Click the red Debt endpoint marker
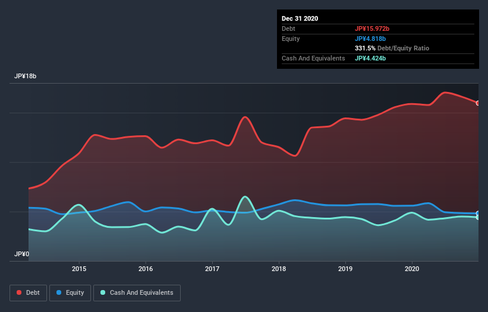Screen dimensions: 488x312 (478, 103)
